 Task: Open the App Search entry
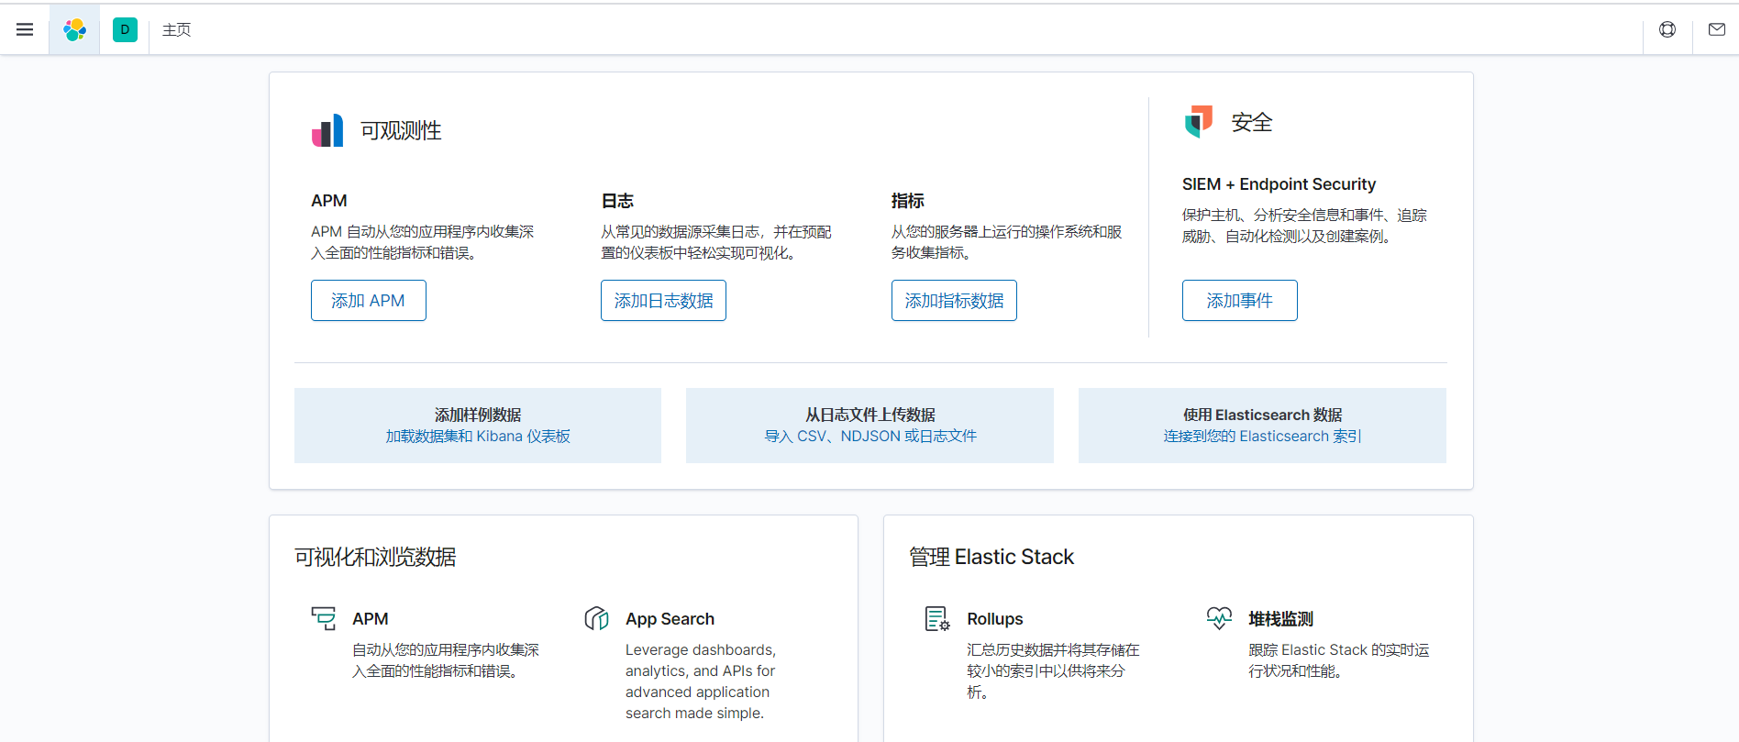[670, 619]
